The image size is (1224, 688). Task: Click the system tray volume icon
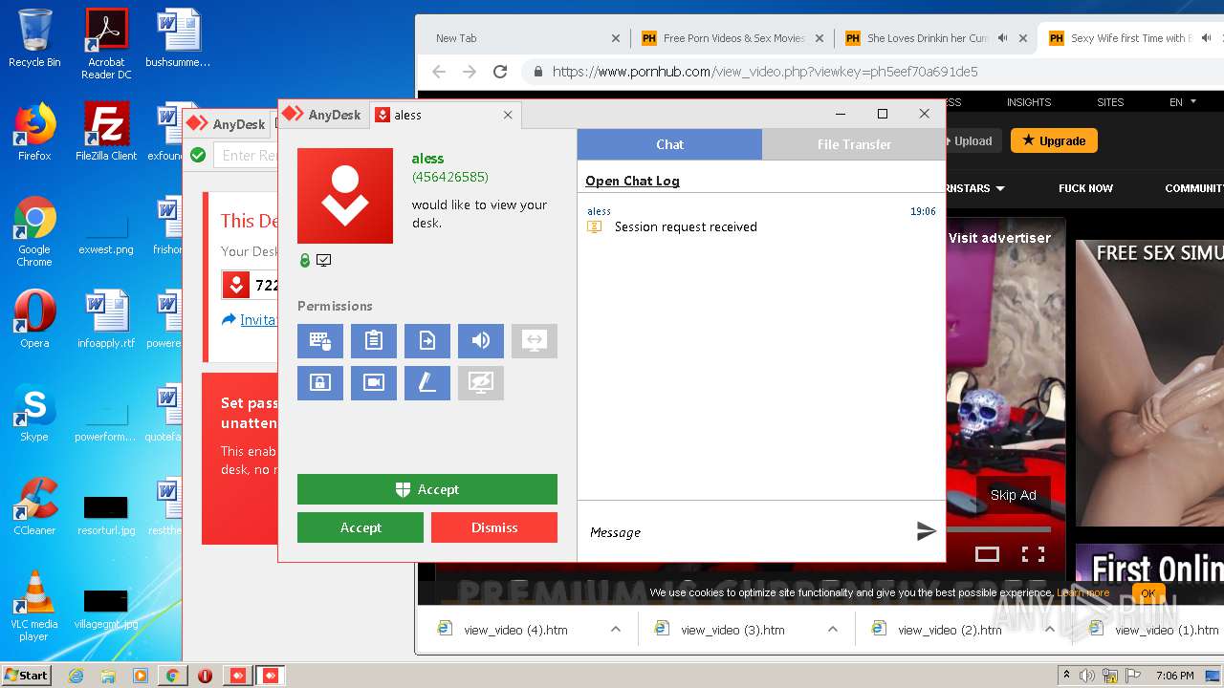pyautogui.click(x=1087, y=676)
